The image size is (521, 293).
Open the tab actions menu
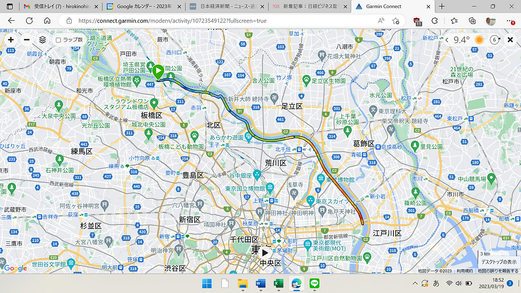click(10, 6)
